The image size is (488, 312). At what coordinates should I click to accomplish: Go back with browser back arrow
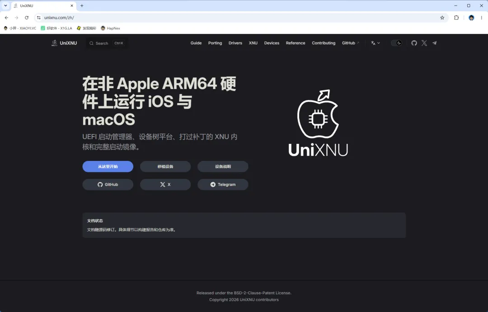click(6, 18)
